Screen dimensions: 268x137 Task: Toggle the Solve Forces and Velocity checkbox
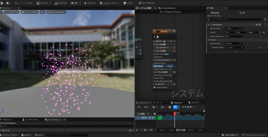[x=174, y=75]
